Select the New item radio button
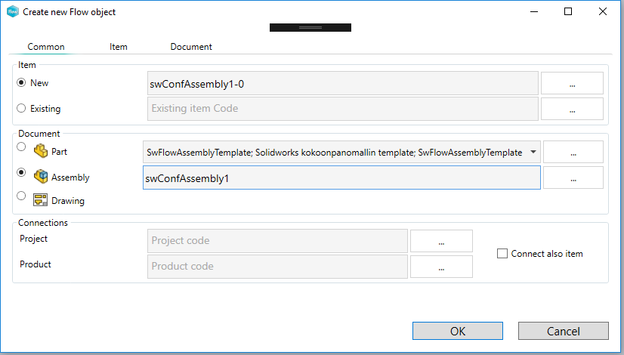 (x=21, y=82)
